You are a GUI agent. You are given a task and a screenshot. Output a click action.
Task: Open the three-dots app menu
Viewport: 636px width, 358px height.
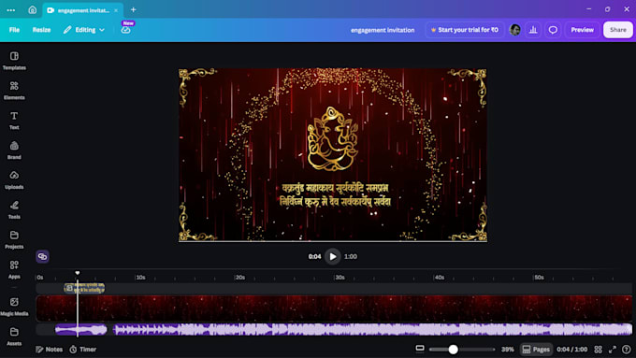coord(11,10)
